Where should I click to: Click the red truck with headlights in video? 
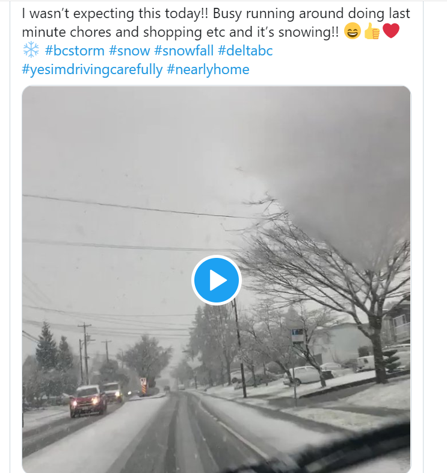(88, 401)
